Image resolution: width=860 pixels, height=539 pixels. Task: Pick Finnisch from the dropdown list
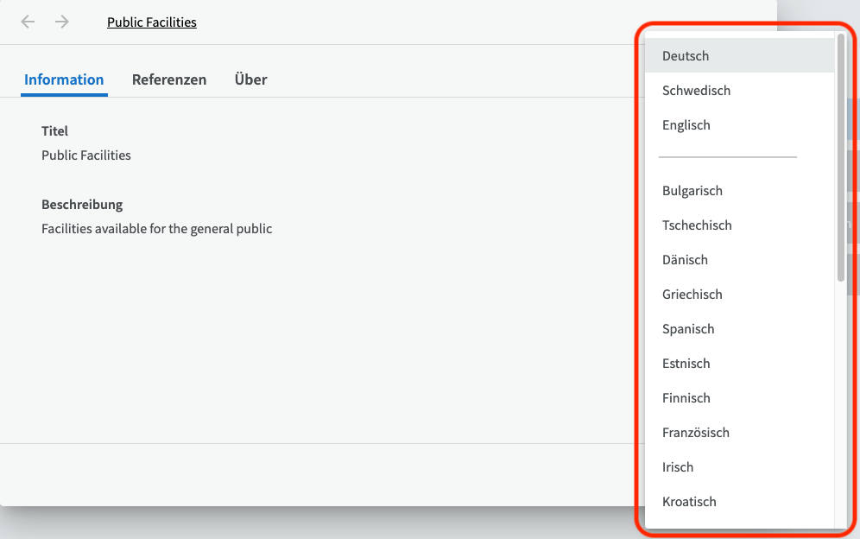click(x=686, y=398)
